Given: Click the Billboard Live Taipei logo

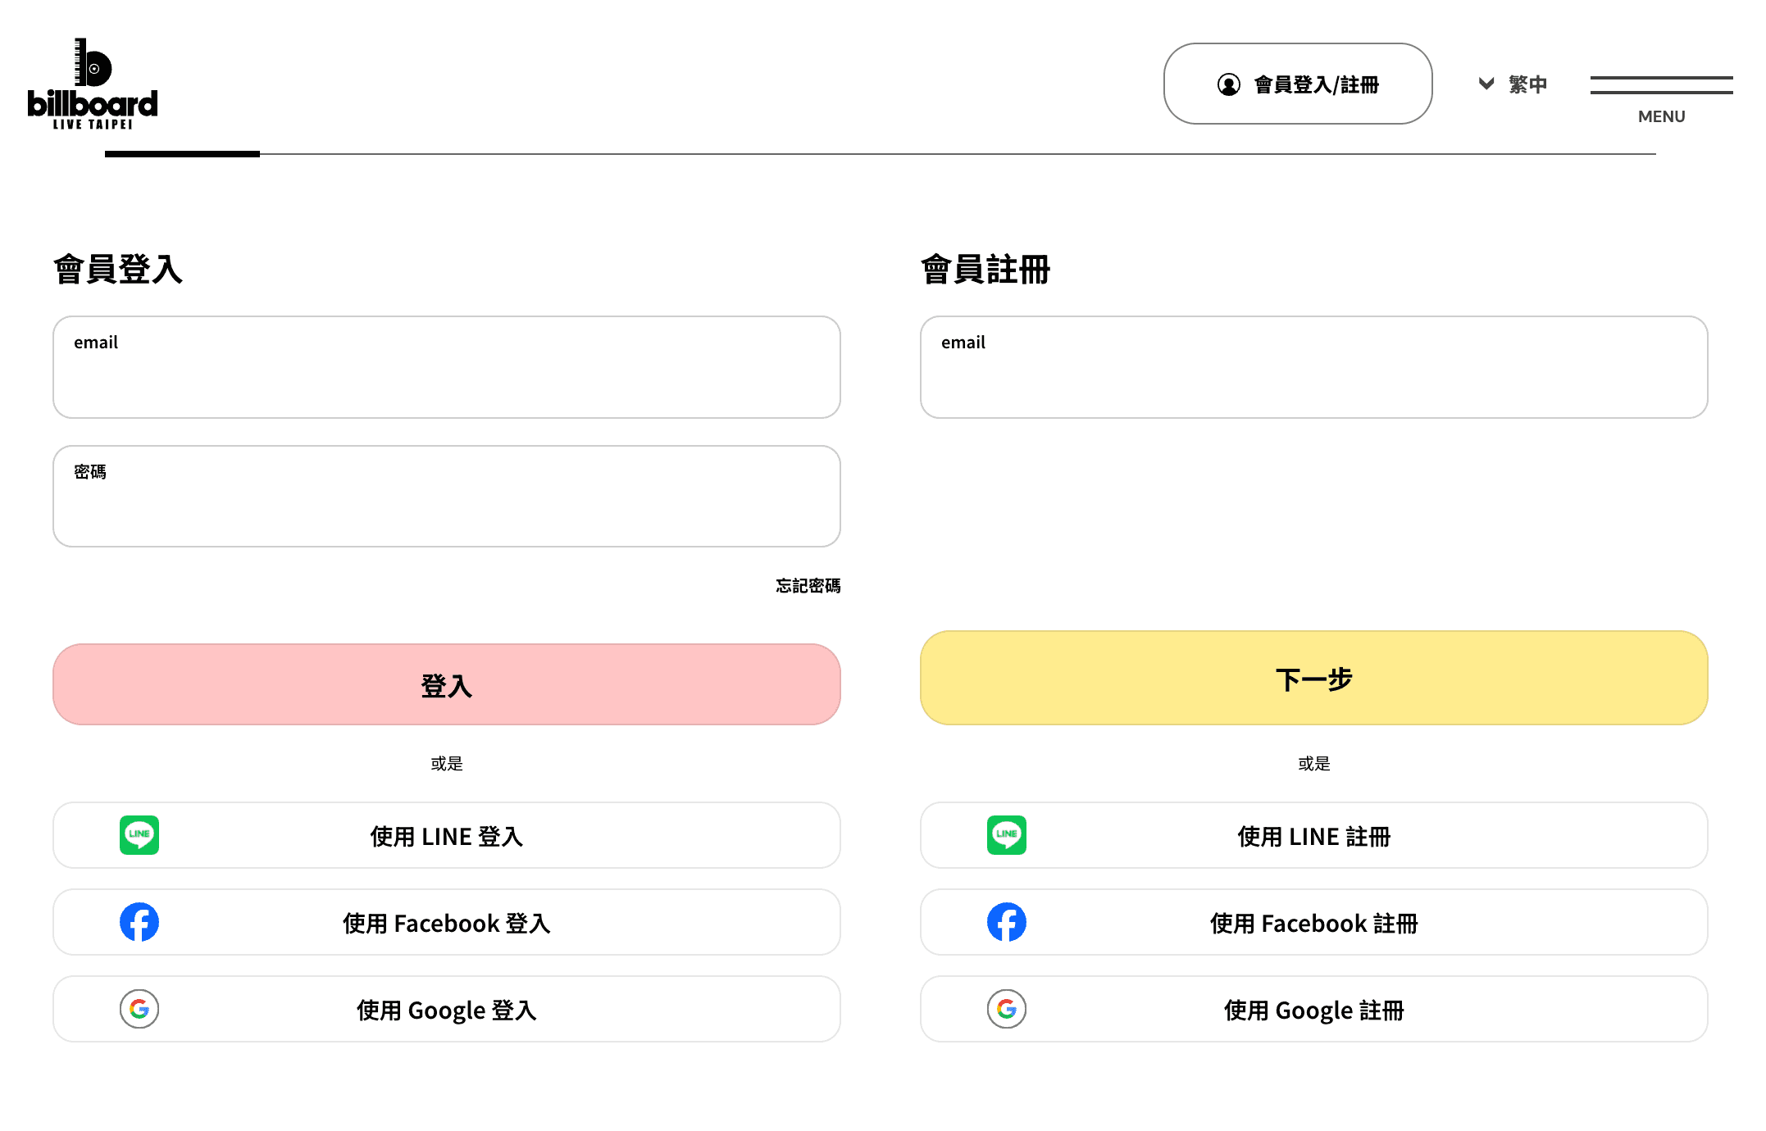Looking at the screenshot, I should coord(93,84).
